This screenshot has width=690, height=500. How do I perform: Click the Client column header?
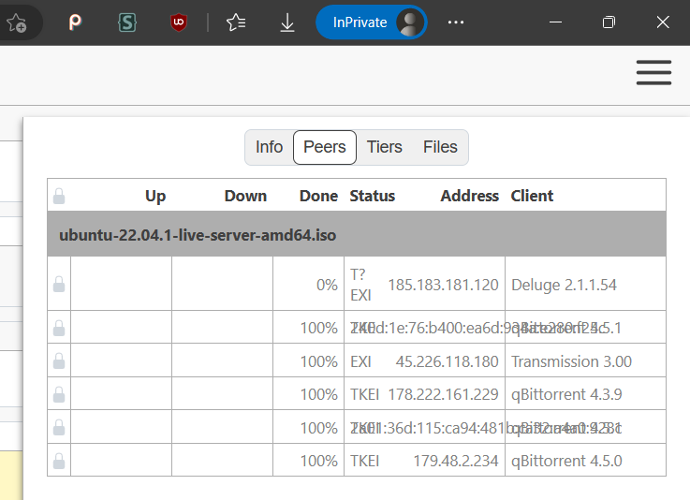click(532, 196)
